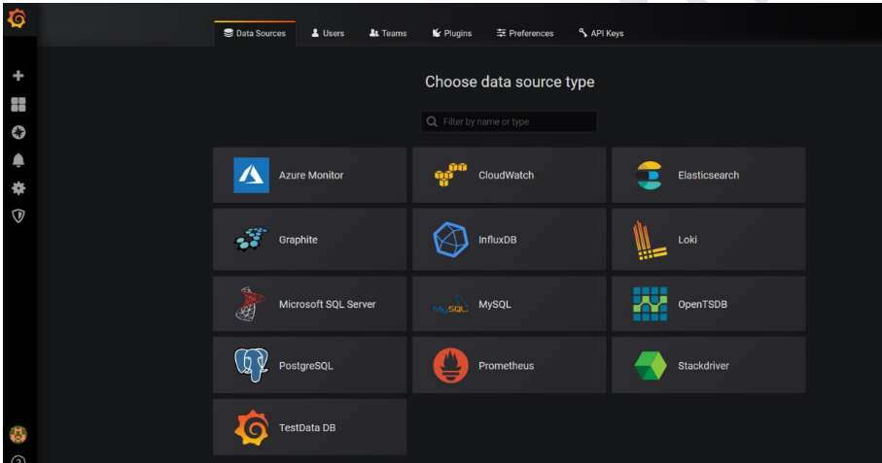Switch to the Teams tab
The height and width of the screenshot is (463, 882).
[388, 33]
